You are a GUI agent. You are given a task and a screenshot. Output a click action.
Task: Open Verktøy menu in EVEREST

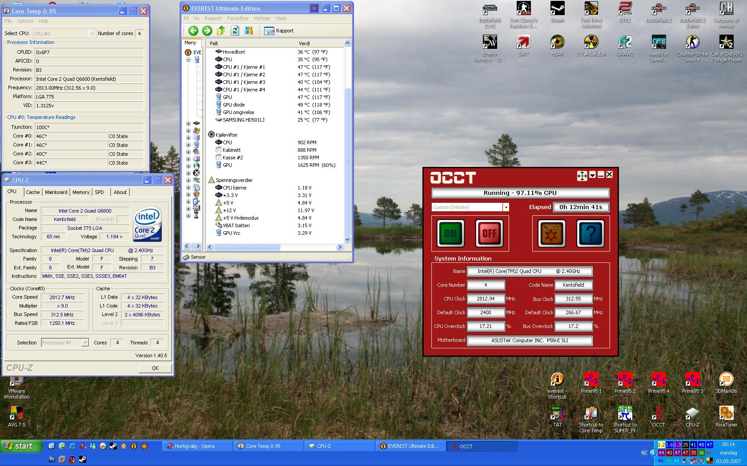[262, 18]
